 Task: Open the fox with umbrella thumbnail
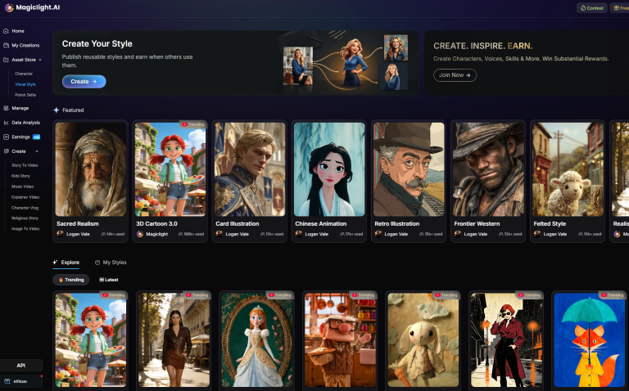click(x=590, y=339)
